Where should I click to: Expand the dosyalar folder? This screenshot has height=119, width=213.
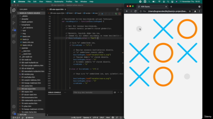[25, 19]
